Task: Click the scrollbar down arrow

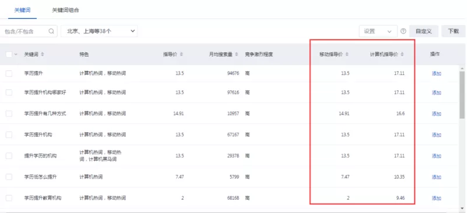Action: tap(462, 208)
